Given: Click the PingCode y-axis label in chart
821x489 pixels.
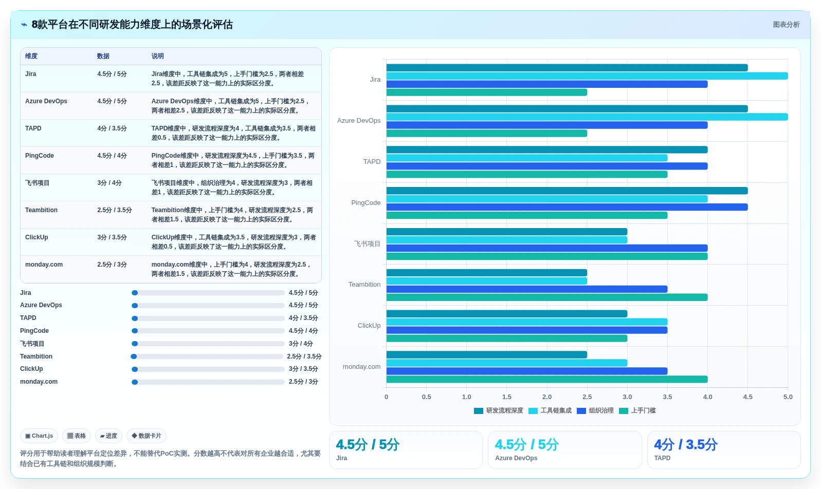Looking at the screenshot, I should tap(366, 203).
